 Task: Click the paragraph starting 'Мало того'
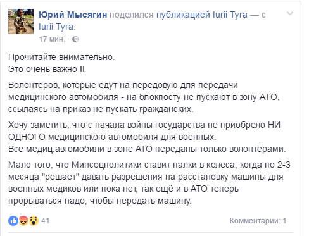coord(149,183)
